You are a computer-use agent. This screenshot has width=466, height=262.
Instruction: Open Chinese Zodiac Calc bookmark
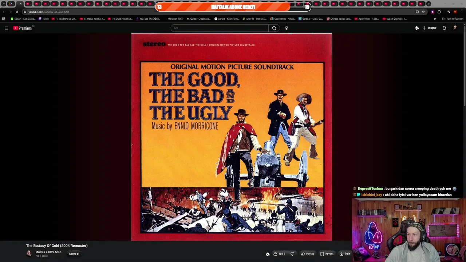(x=339, y=19)
